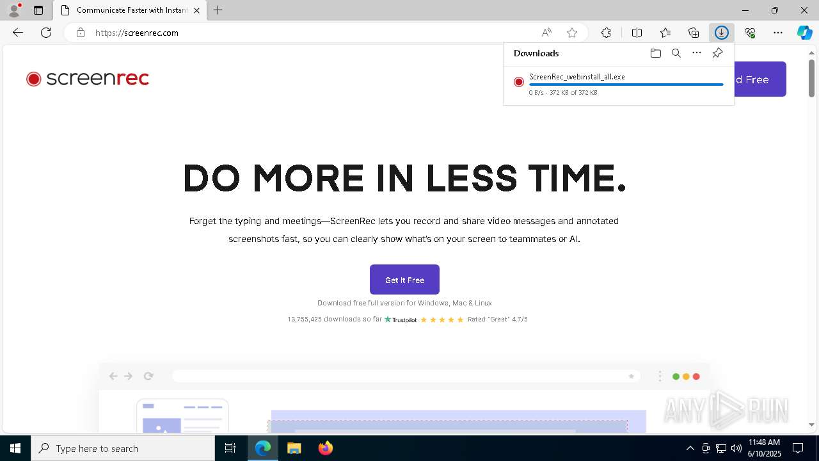Open the Windows Start menu
819x461 pixels.
click(15, 448)
